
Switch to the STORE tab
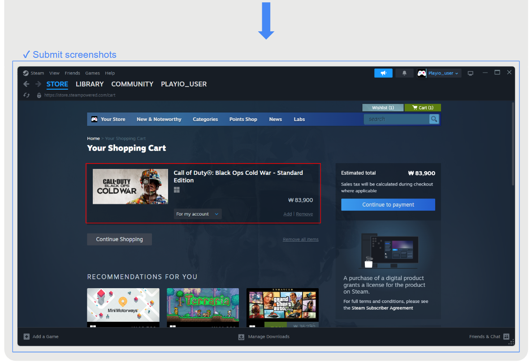pyautogui.click(x=57, y=84)
